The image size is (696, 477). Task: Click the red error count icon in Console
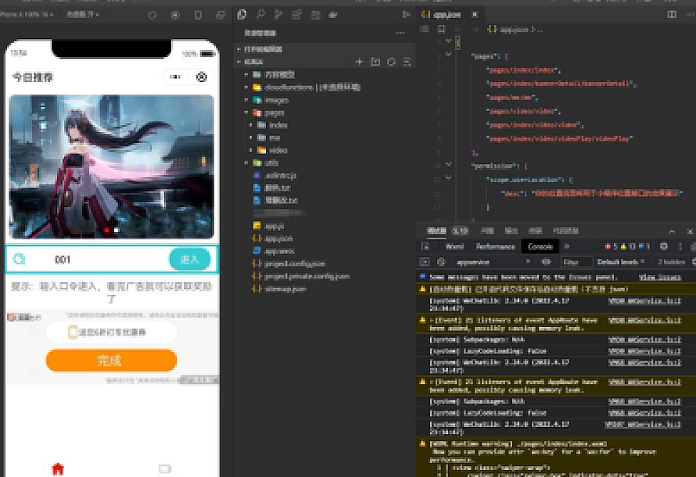click(x=608, y=246)
